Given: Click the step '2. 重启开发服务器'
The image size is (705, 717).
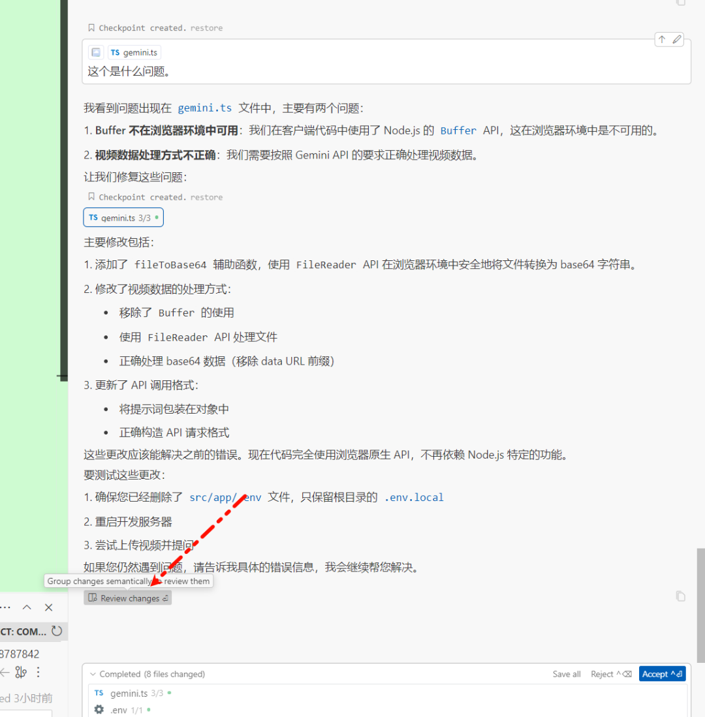Looking at the screenshot, I should 128,522.
